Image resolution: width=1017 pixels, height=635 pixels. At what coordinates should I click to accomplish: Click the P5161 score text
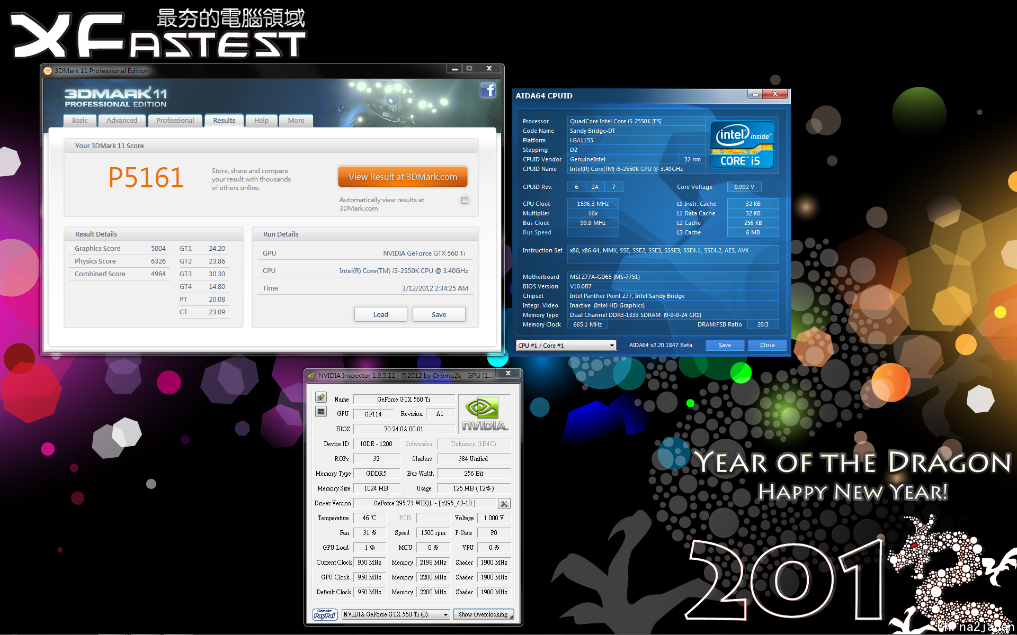[146, 178]
